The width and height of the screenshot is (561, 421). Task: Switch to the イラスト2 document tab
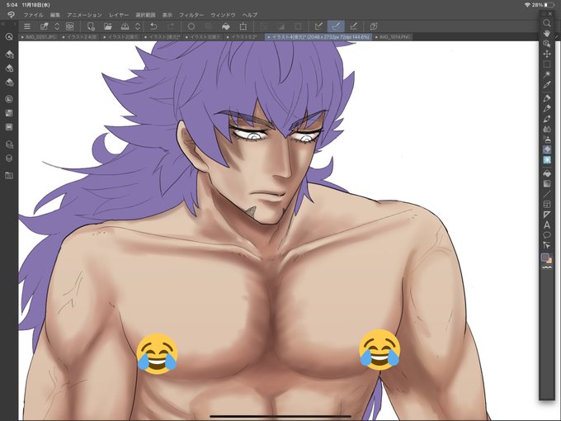pos(121,37)
